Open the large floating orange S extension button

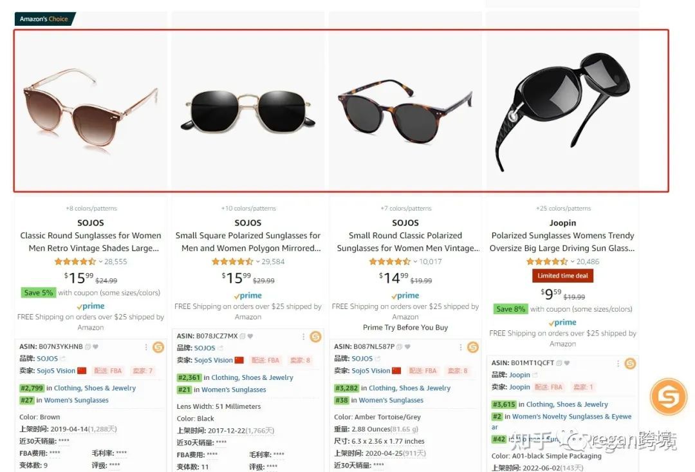tap(668, 397)
